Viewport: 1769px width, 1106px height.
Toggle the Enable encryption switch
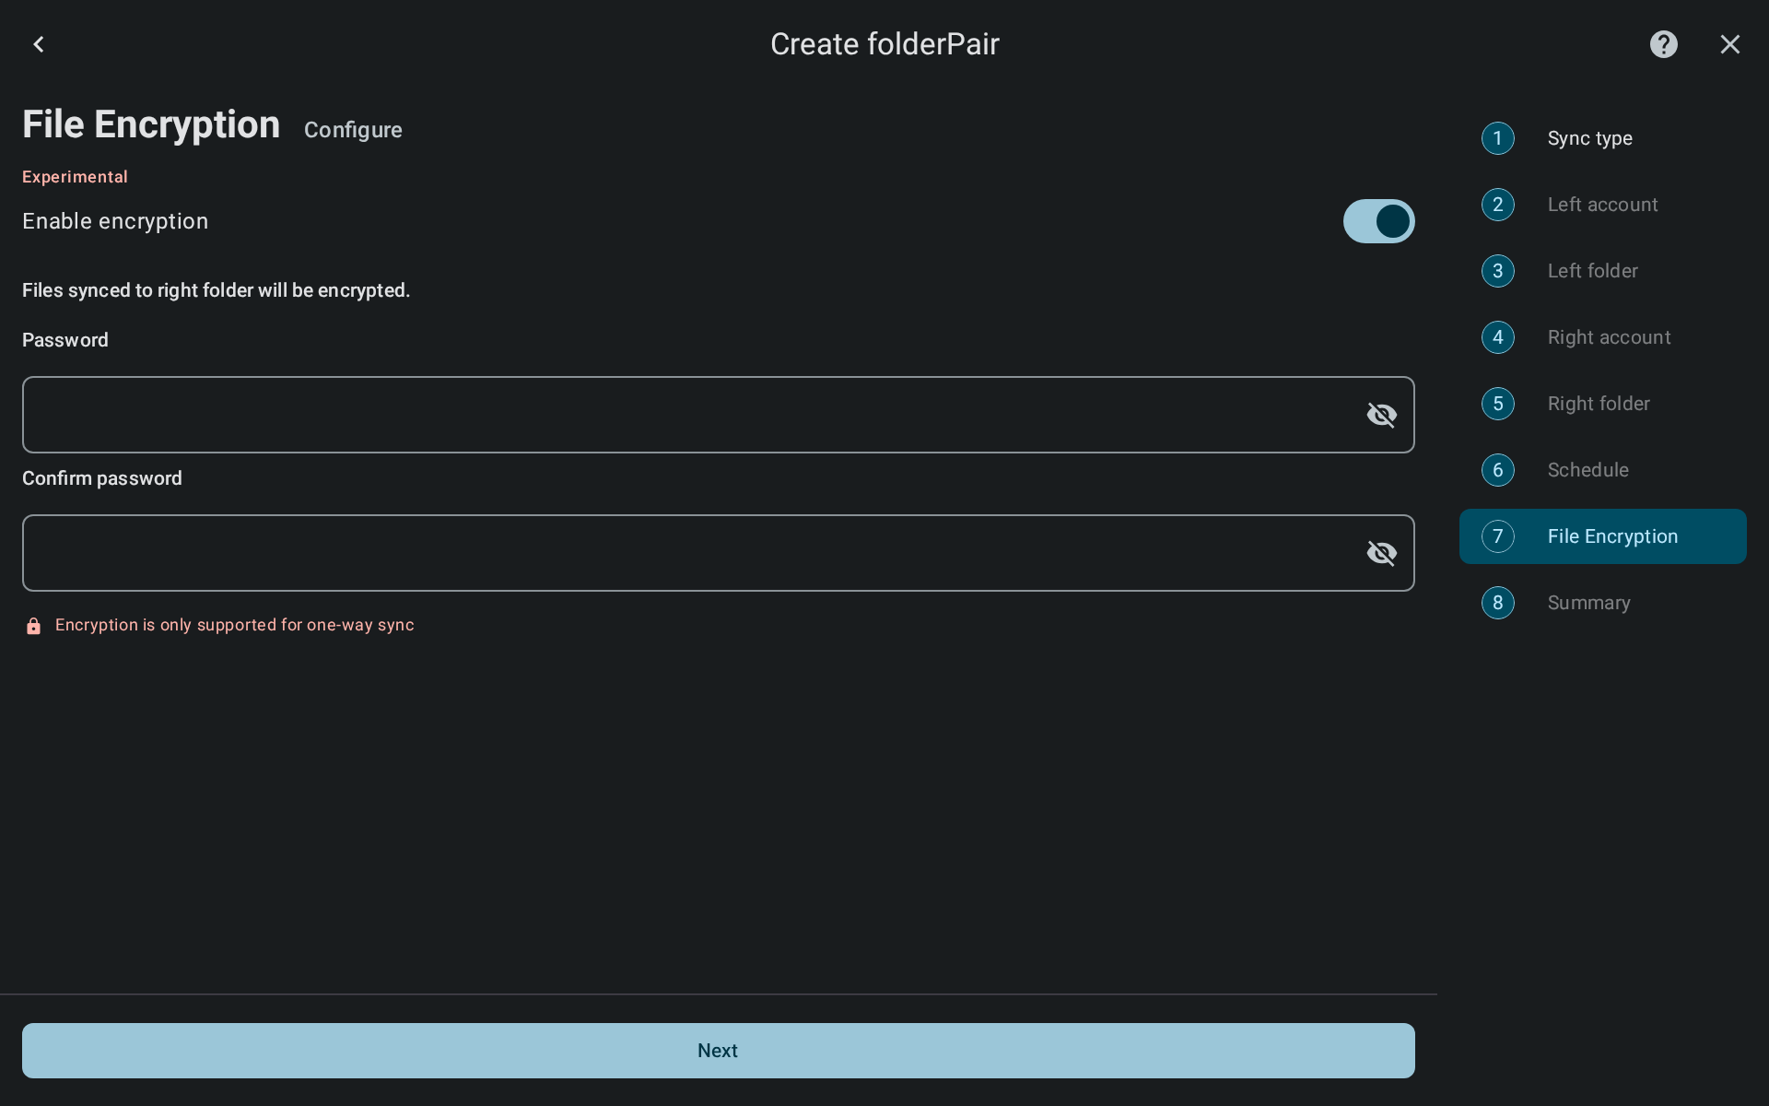pyautogui.click(x=1378, y=221)
